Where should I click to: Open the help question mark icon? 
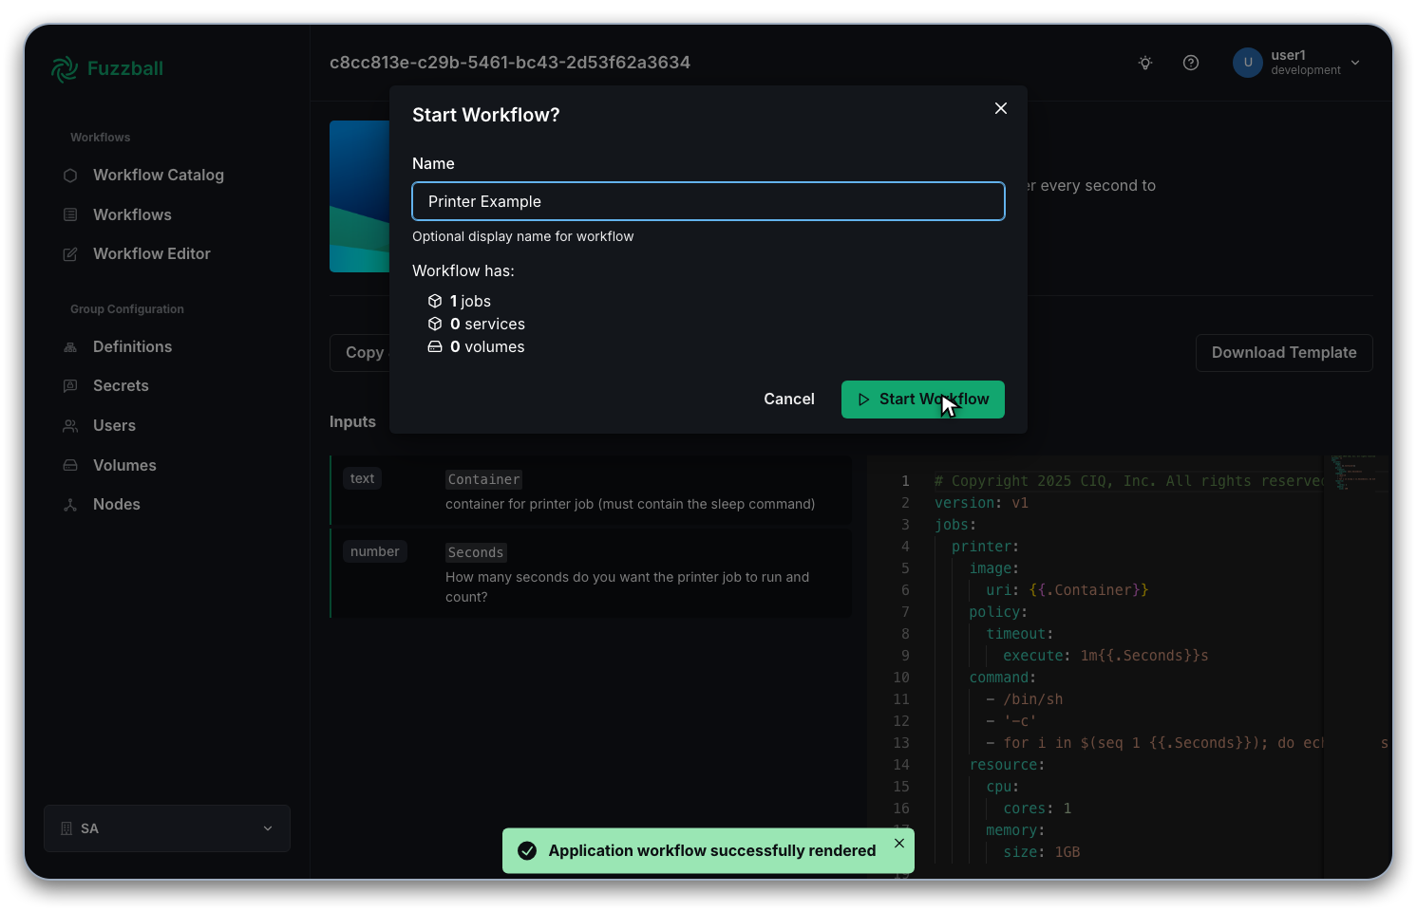1191,63
